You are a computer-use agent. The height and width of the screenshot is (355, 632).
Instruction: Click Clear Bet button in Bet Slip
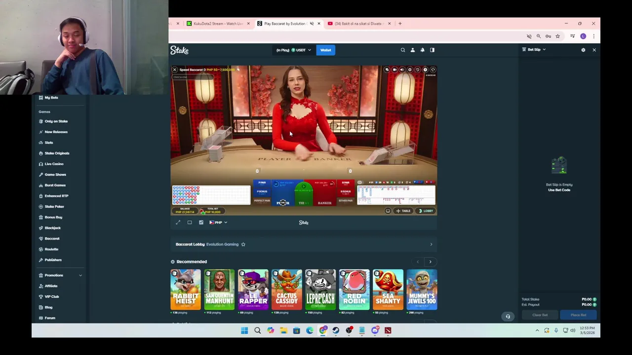(x=540, y=315)
